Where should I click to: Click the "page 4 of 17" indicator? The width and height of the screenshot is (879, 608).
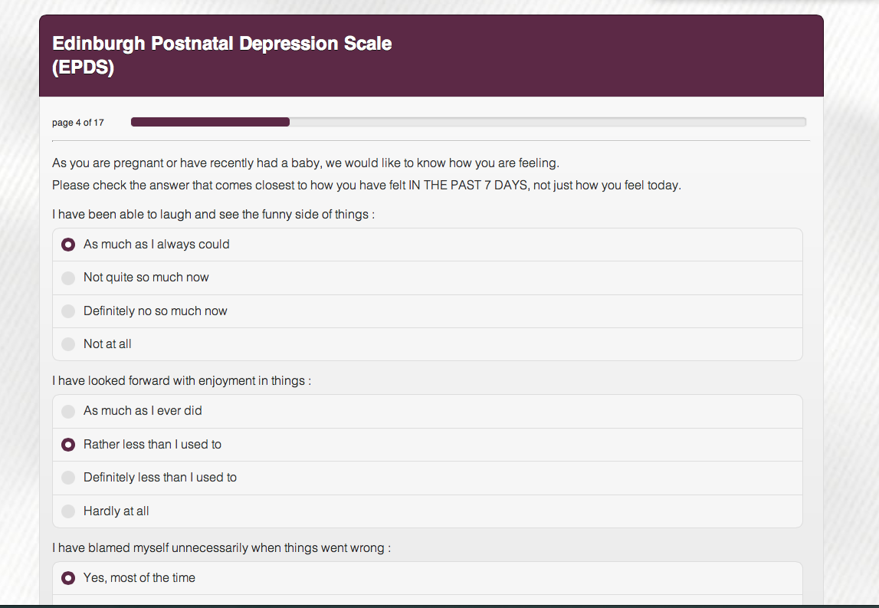(78, 122)
